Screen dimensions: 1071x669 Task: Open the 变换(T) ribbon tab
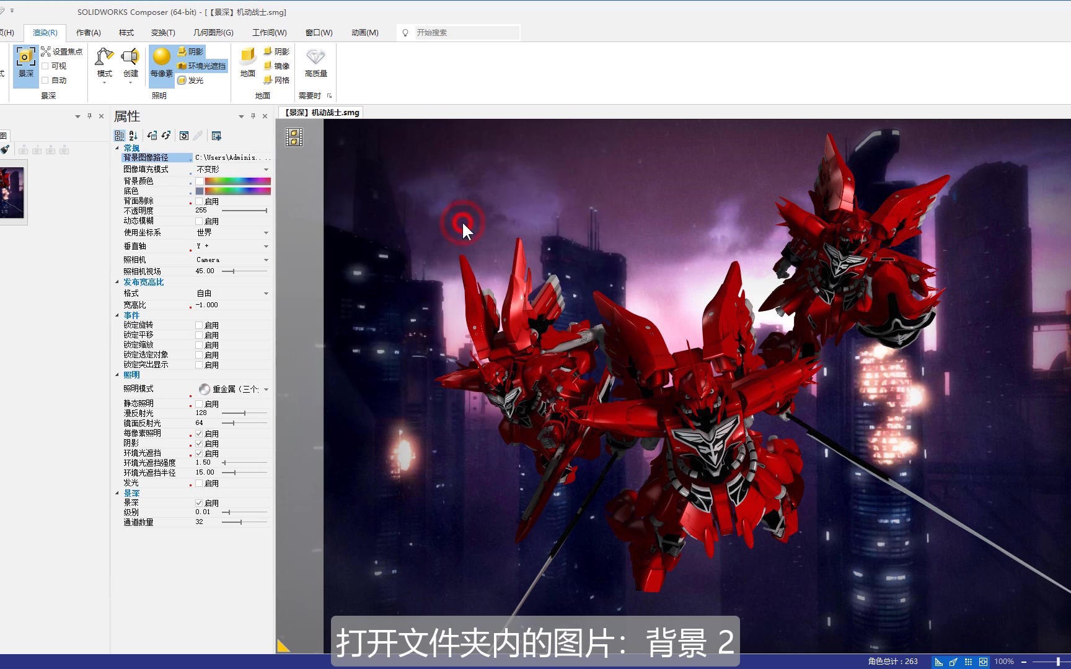[163, 33]
